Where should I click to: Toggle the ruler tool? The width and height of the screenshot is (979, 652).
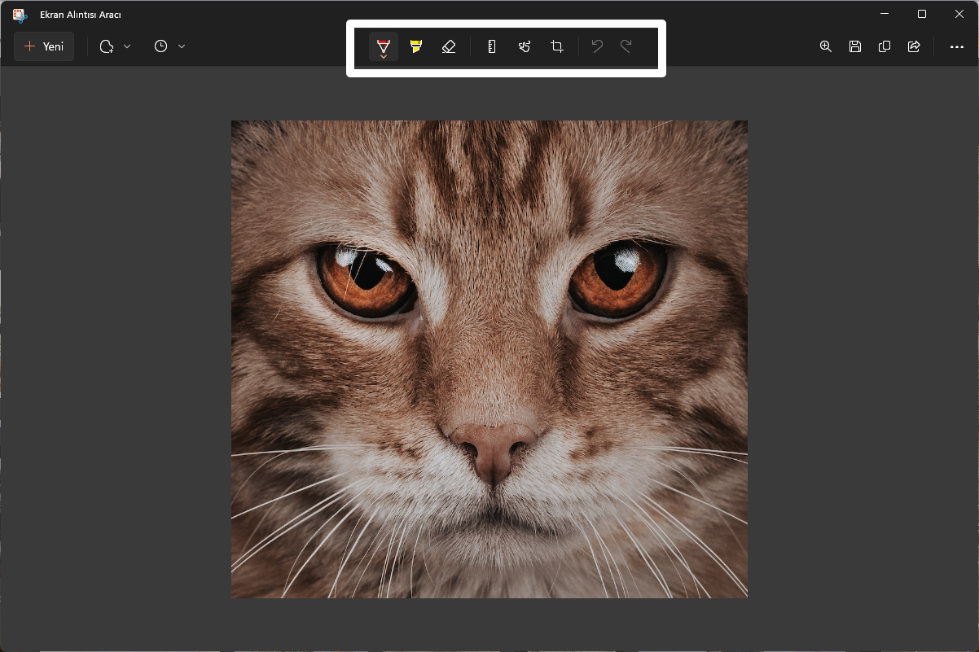[x=492, y=46]
